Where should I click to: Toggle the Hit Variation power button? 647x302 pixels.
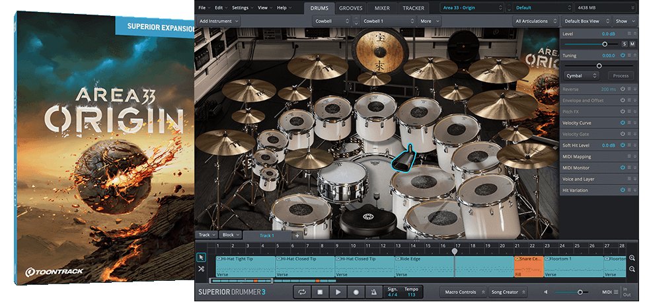click(623, 190)
